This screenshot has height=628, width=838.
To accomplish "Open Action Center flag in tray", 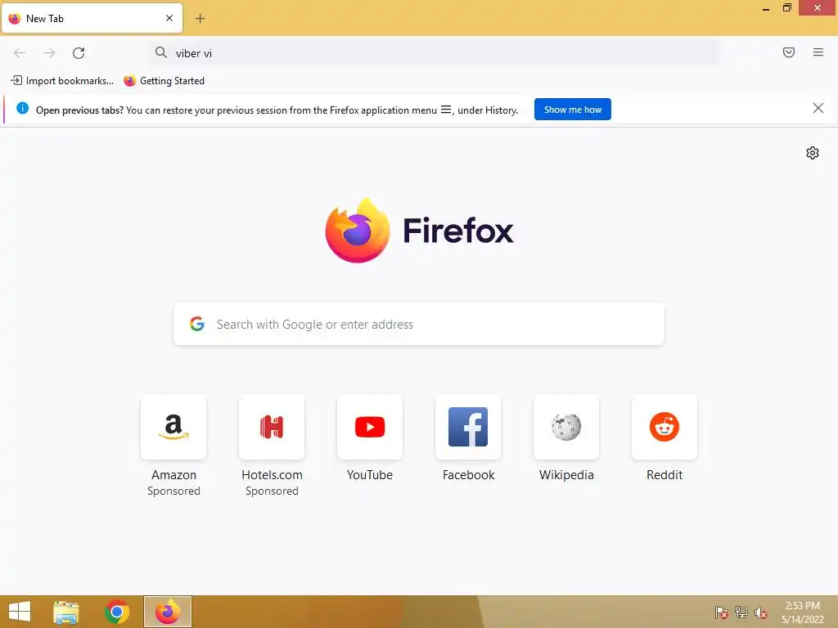I will point(722,612).
